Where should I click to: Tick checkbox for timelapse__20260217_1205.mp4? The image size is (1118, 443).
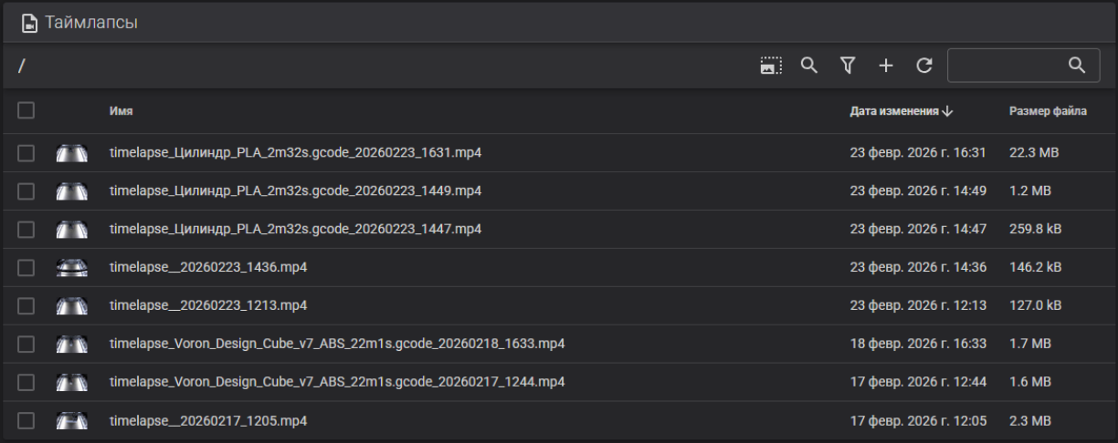tap(26, 420)
